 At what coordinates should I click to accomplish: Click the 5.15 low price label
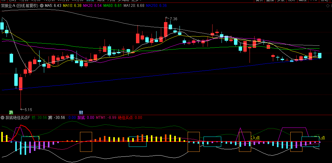pyautogui.click(x=28, y=110)
